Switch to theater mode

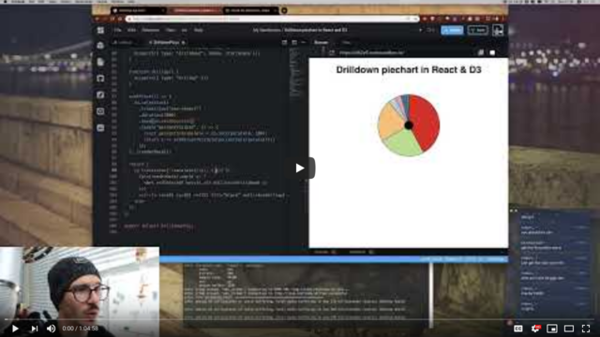569,329
